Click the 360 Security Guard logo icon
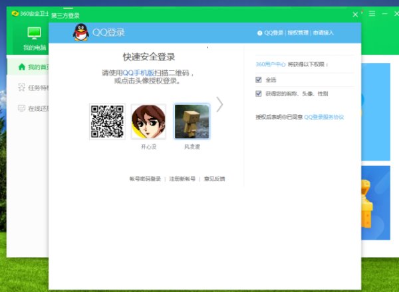 coord(15,13)
